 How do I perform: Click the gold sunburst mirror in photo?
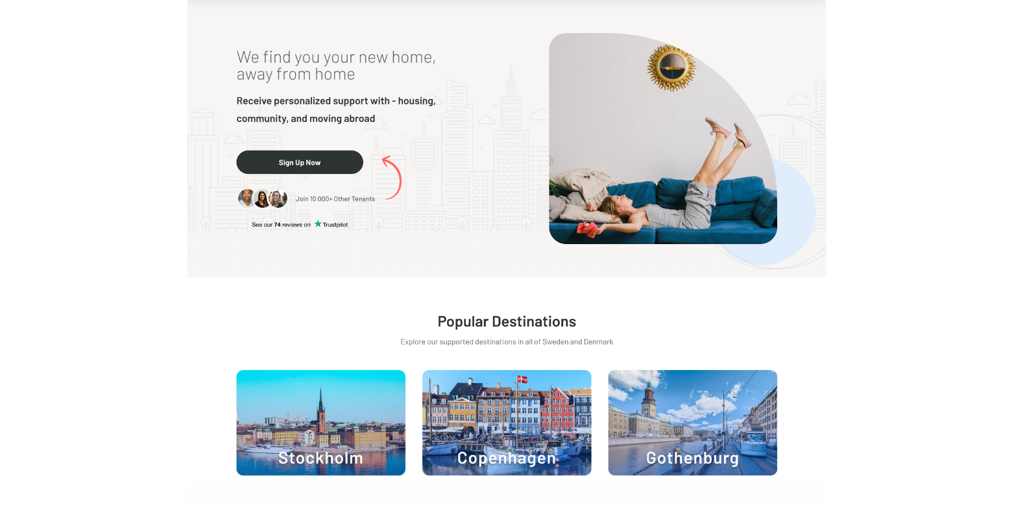[671, 68]
